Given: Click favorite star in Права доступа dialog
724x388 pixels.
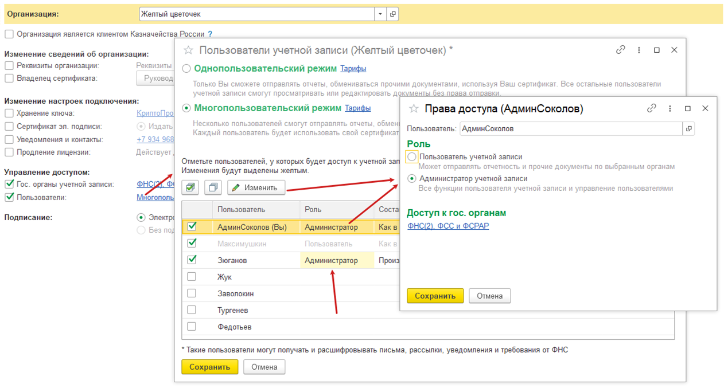Looking at the screenshot, I should click(x=414, y=108).
